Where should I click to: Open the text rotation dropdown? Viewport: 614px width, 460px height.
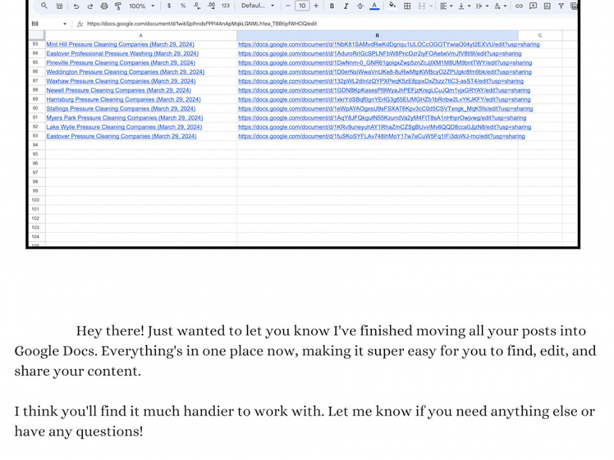coord(500,6)
